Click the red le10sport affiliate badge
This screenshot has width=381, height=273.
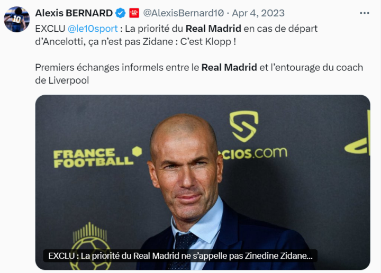click(x=134, y=13)
